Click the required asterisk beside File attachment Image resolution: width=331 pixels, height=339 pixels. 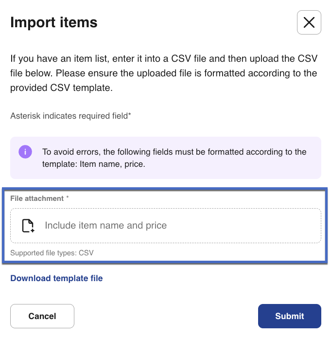coord(68,198)
